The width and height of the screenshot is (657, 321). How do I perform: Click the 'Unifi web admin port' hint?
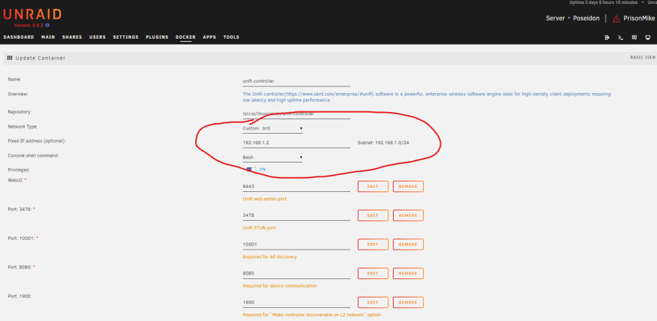coord(264,199)
